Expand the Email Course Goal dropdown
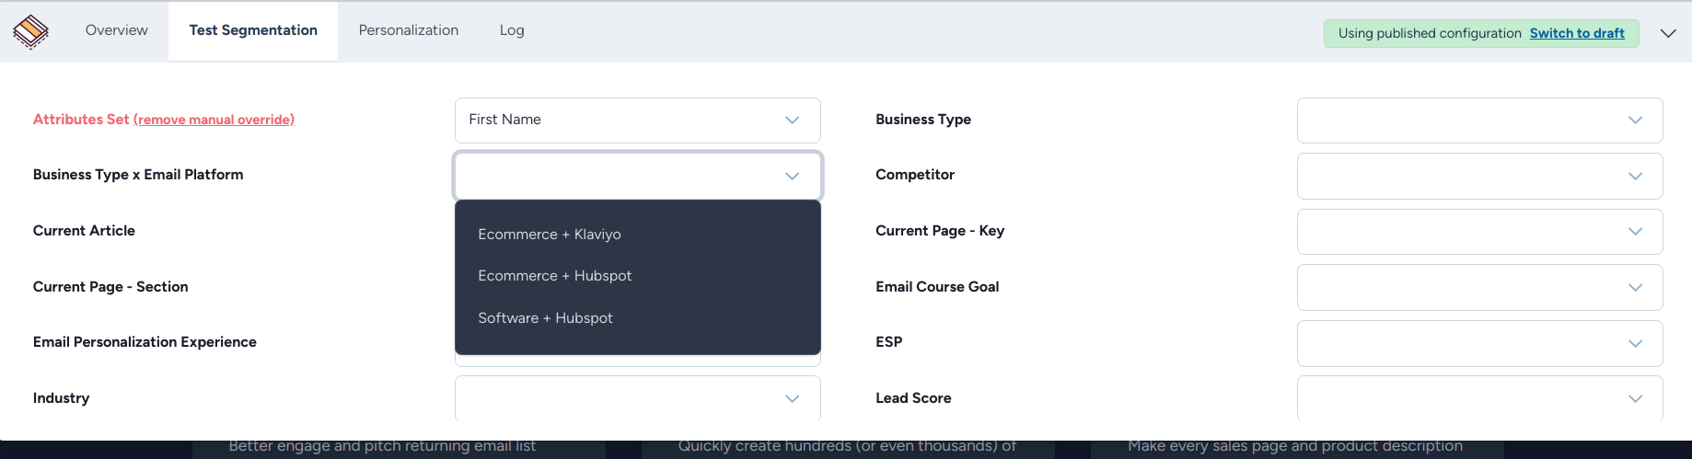Screen dimensions: 1692x459 1478,287
